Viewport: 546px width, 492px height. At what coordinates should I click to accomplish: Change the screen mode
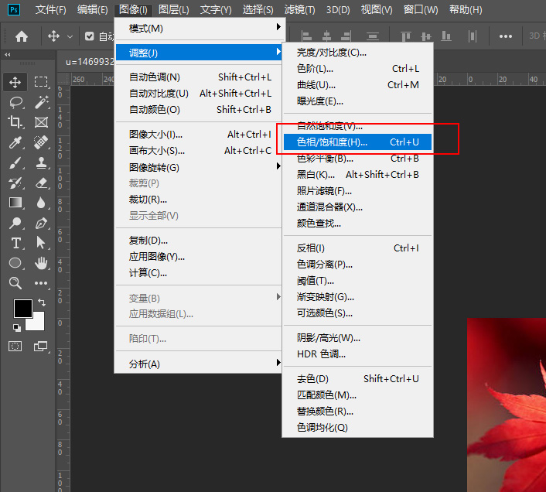tap(41, 346)
